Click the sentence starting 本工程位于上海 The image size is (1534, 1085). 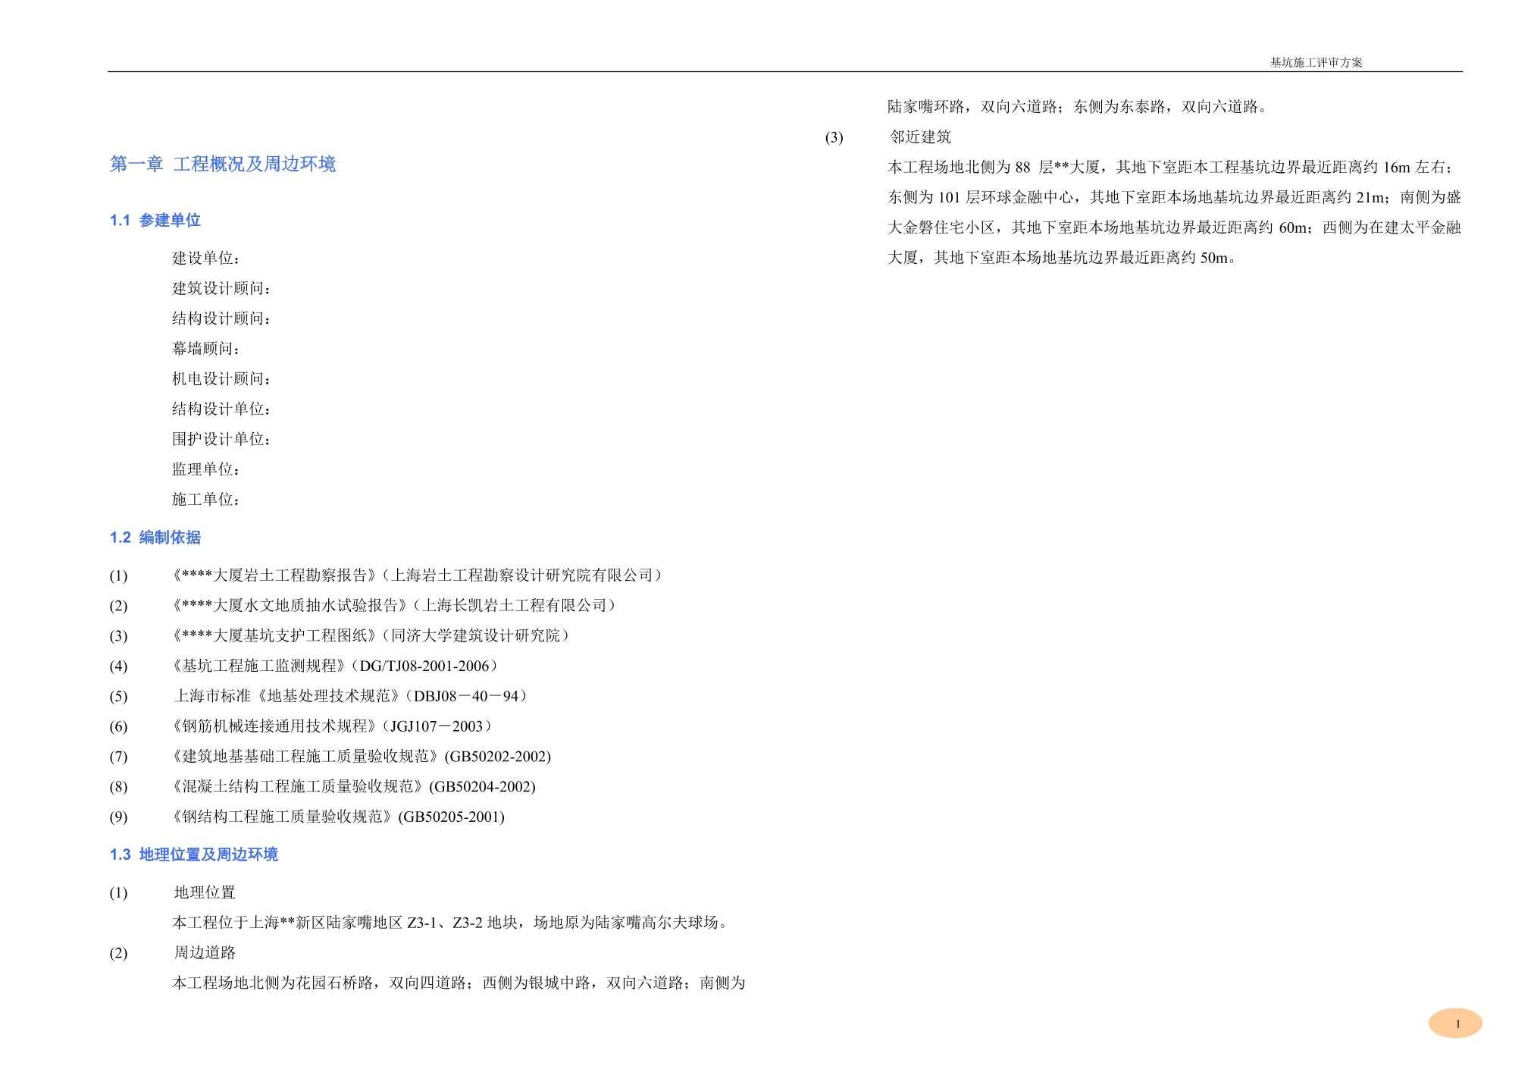point(452,923)
